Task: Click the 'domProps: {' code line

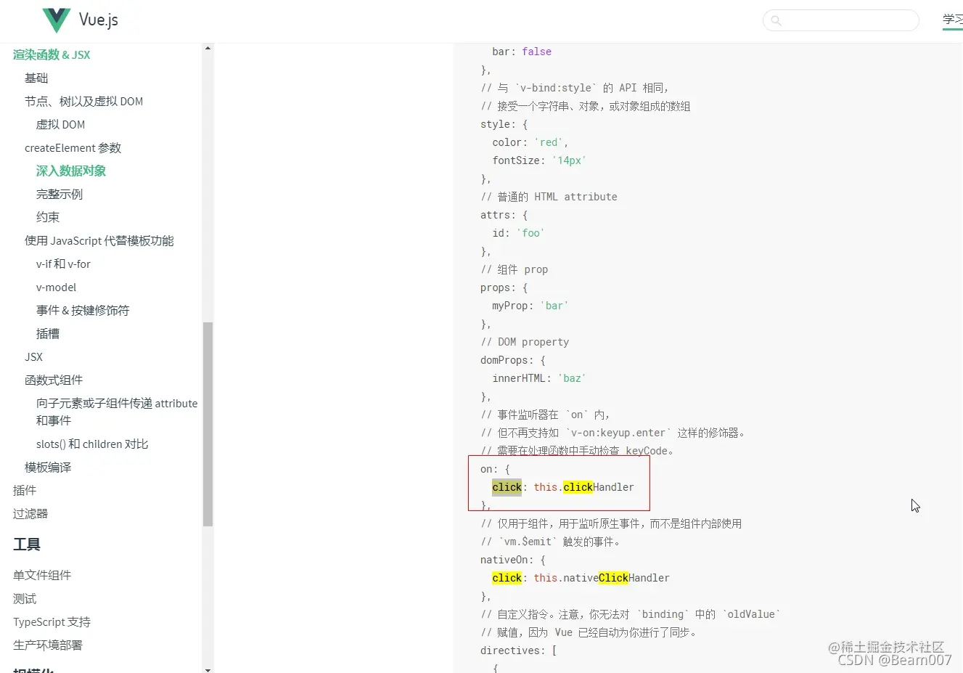Action: click(x=513, y=360)
